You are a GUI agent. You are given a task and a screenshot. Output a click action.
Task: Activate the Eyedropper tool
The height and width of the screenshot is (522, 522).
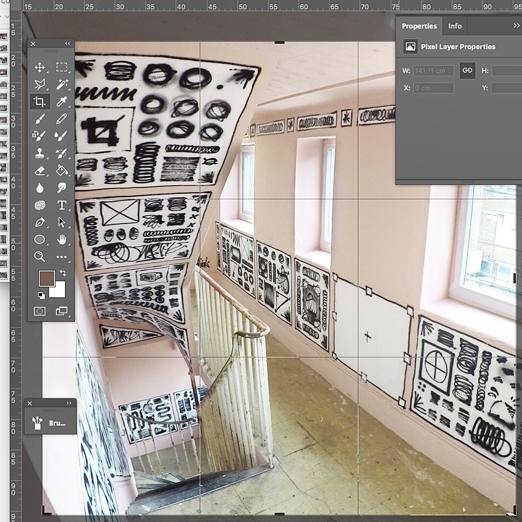tap(62, 102)
